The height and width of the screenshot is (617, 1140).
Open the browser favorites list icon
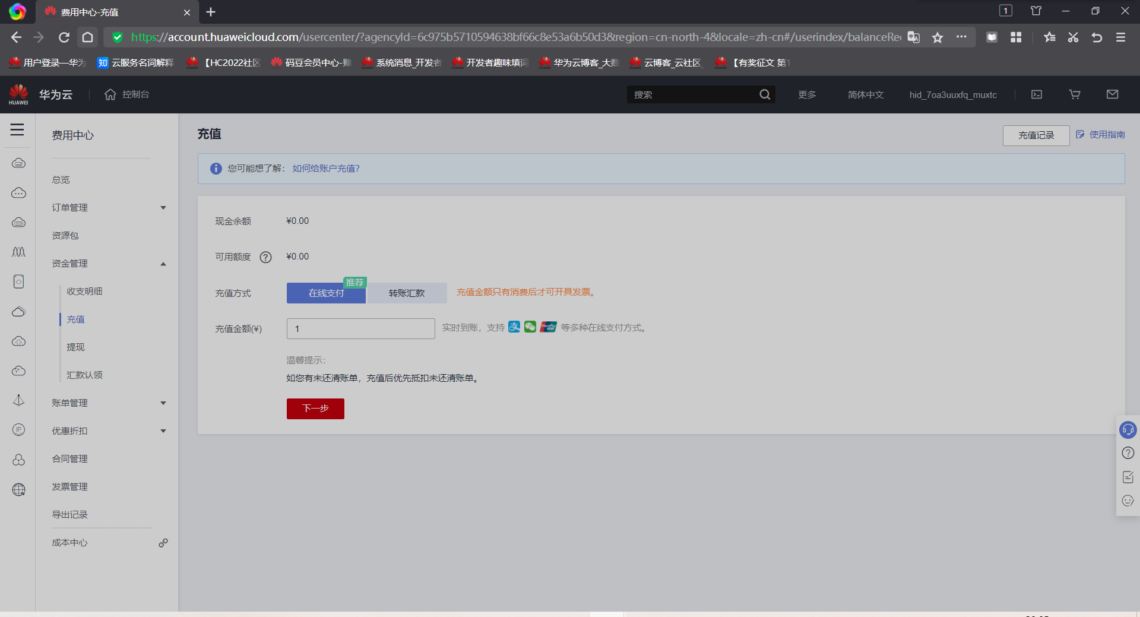click(x=1050, y=37)
